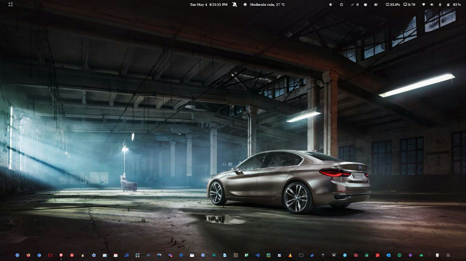Open the blue music note app
The width and height of the screenshot is (466, 261).
[x=126, y=255]
